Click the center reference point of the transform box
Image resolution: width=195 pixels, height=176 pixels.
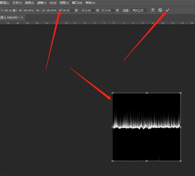pos(147,127)
